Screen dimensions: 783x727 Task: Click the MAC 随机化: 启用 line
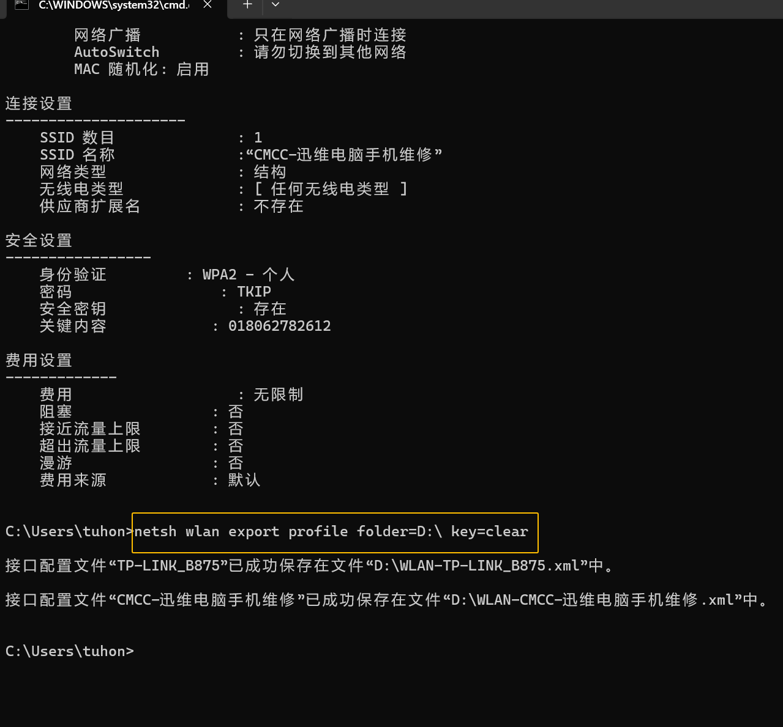tap(142, 69)
